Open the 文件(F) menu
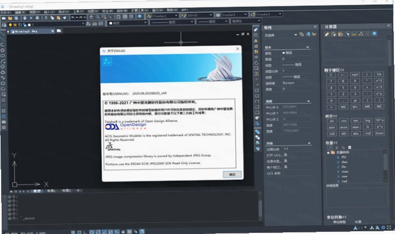The width and height of the screenshot is (395, 234). (x=5, y=12)
